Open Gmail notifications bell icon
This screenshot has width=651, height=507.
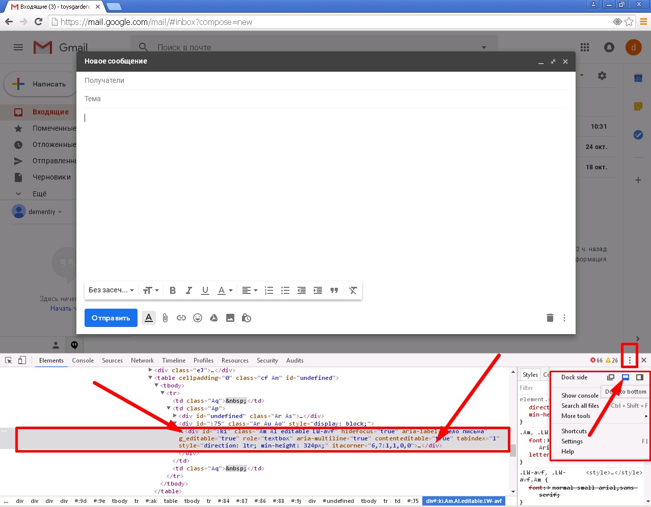point(609,47)
